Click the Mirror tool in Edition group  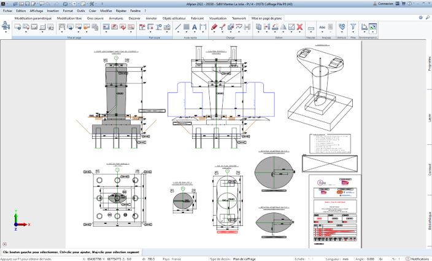(x=283, y=27)
